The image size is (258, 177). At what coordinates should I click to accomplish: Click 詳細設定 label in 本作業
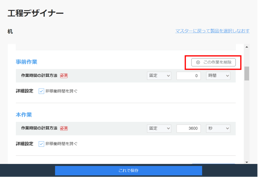click(24, 144)
